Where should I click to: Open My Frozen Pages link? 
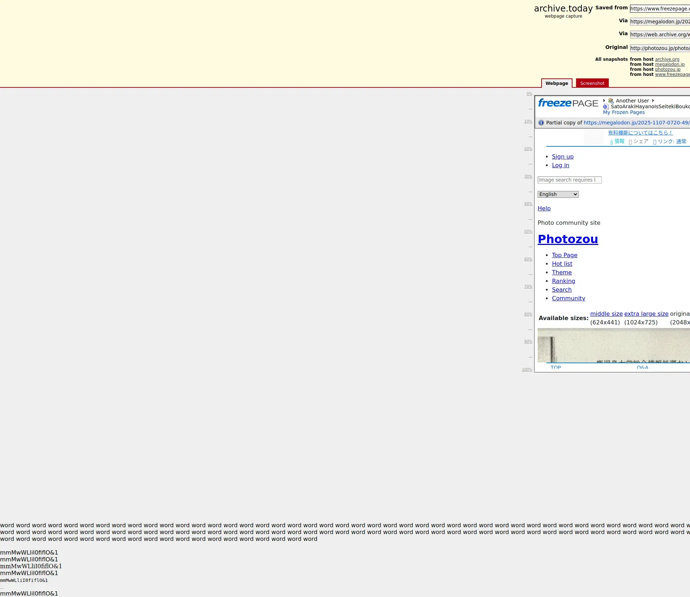tap(624, 112)
